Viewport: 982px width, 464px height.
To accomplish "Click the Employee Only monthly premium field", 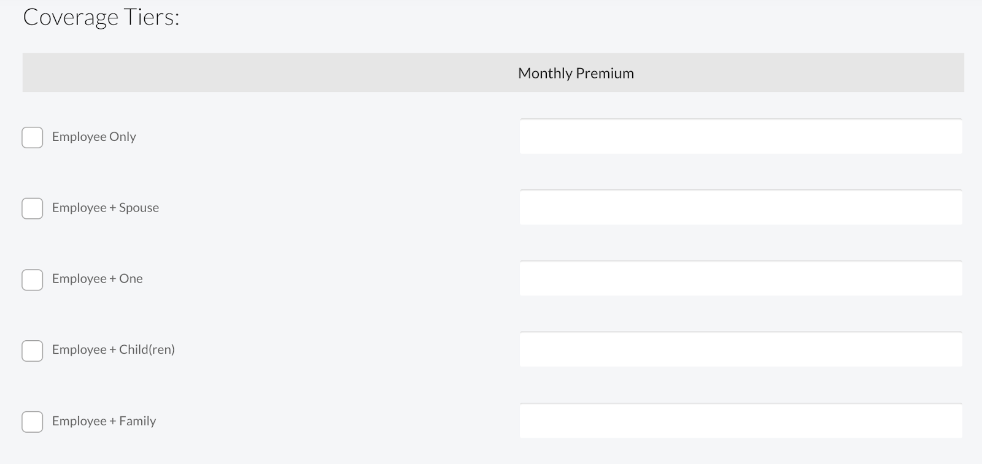I will pos(741,137).
